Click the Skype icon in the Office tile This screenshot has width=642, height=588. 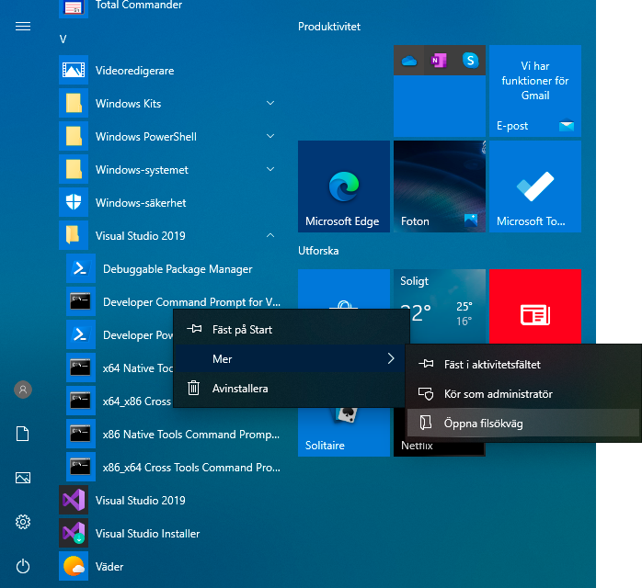(x=470, y=61)
